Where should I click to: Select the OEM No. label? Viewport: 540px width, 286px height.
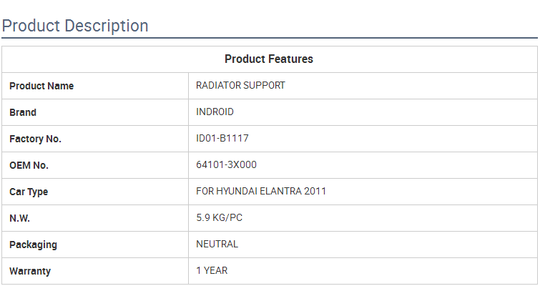[x=29, y=165]
